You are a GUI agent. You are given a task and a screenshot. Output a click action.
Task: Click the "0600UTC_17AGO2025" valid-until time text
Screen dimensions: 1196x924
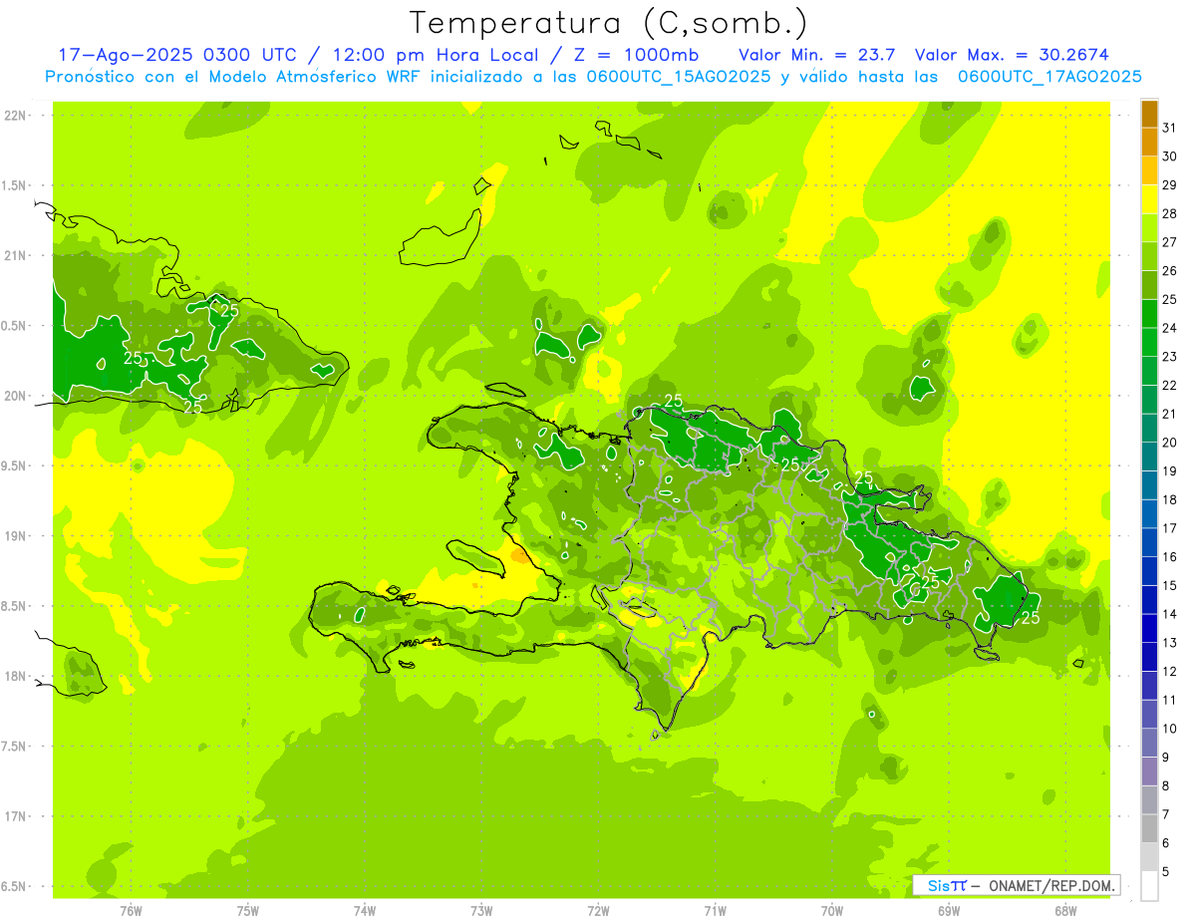pyautogui.click(x=1049, y=77)
